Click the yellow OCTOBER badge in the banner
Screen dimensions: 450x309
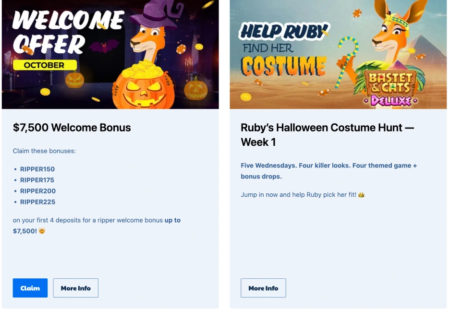[x=45, y=65]
